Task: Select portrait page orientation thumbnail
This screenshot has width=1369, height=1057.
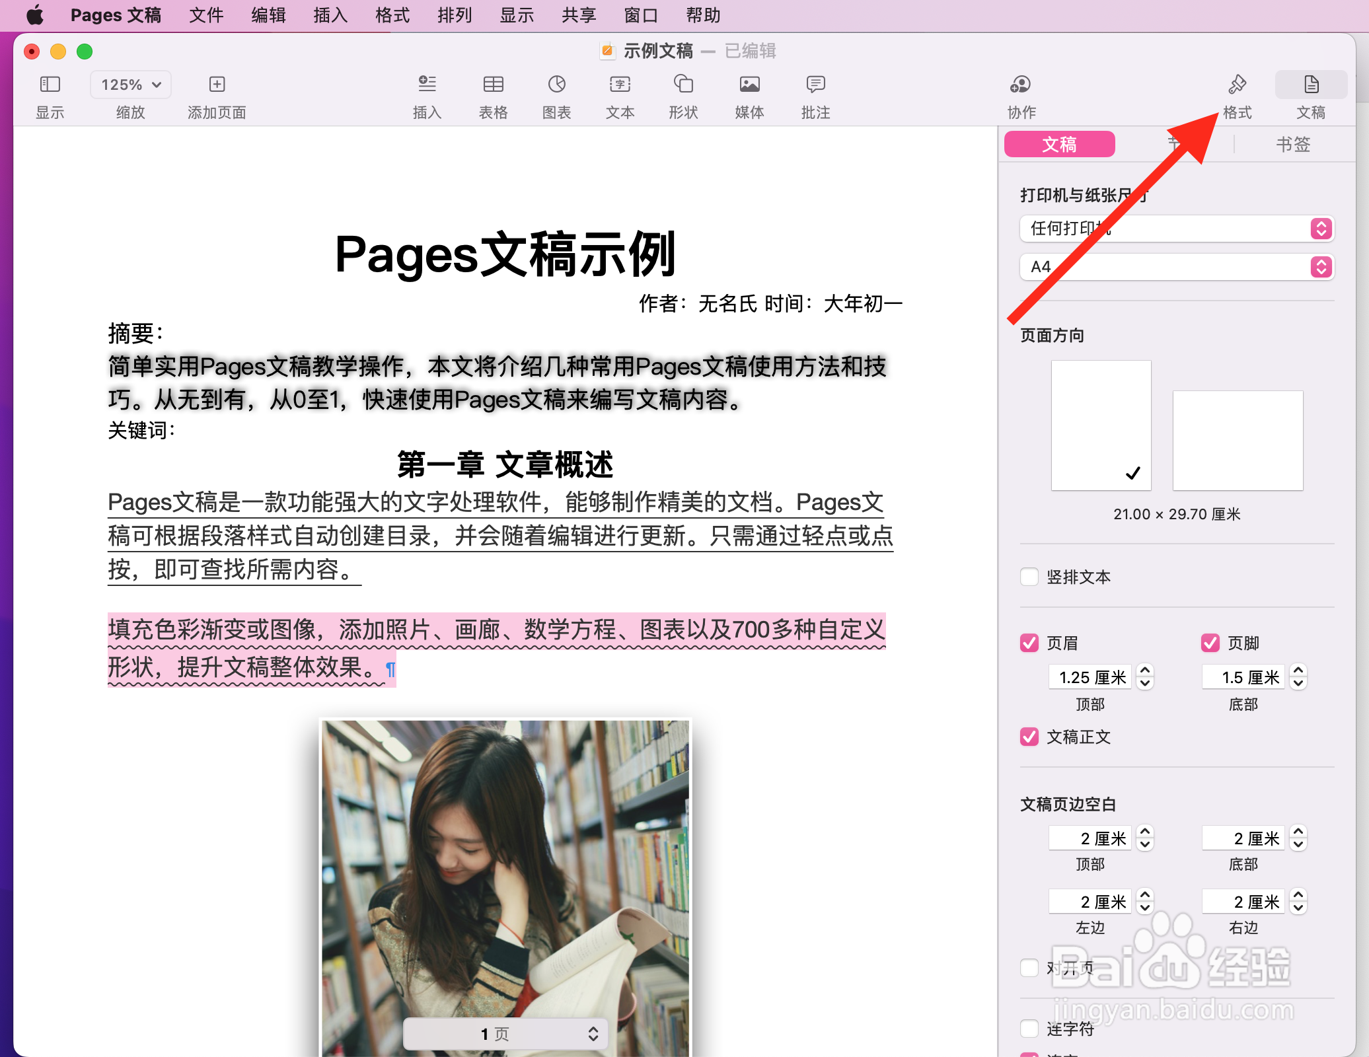Action: coord(1101,425)
